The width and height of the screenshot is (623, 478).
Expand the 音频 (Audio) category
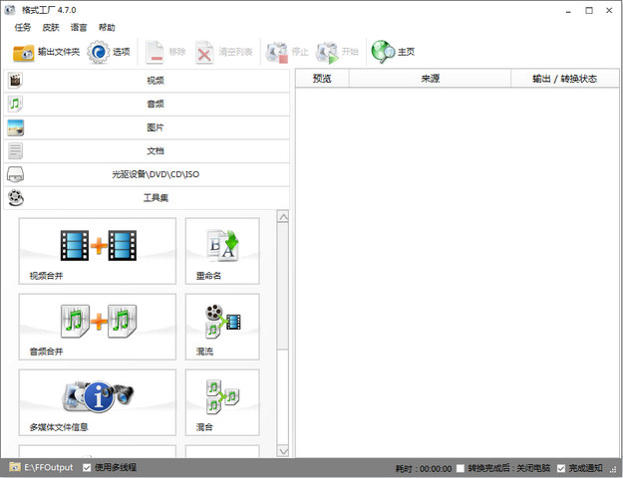[147, 104]
